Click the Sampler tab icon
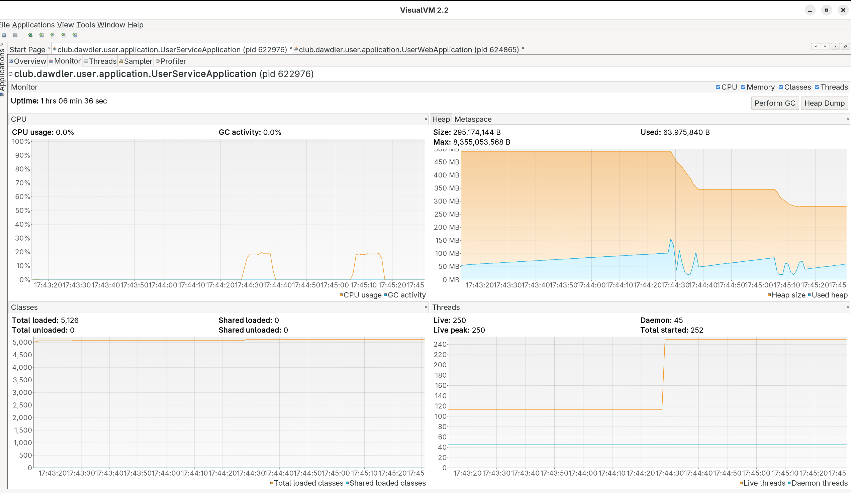This screenshot has height=493, width=851. point(121,61)
